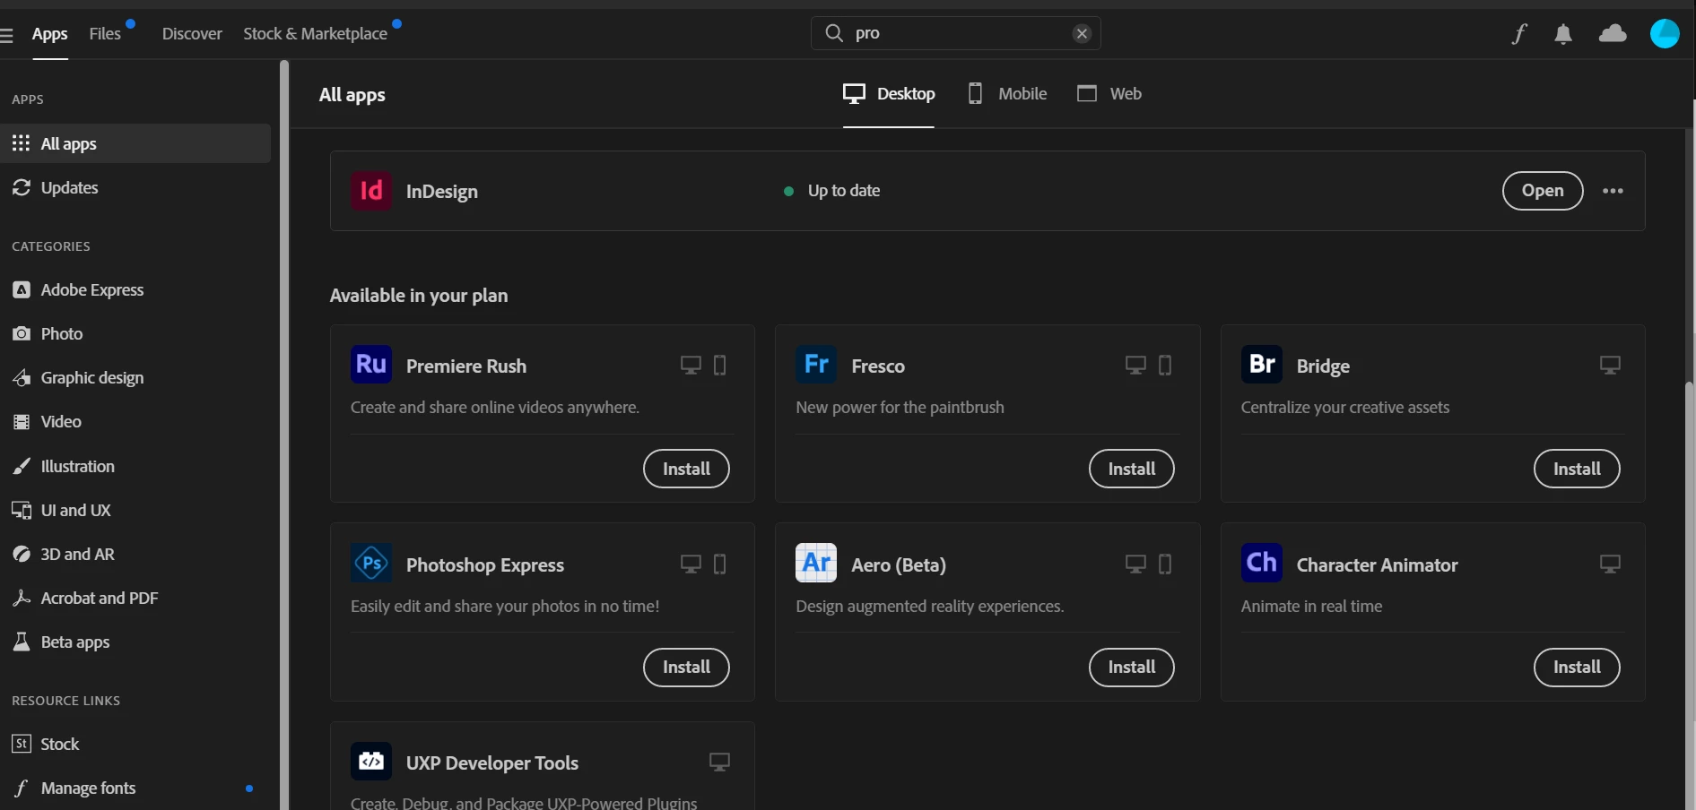Click the Aero Ar icon
The width and height of the screenshot is (1696, 810).
click(x=816, y=564)
